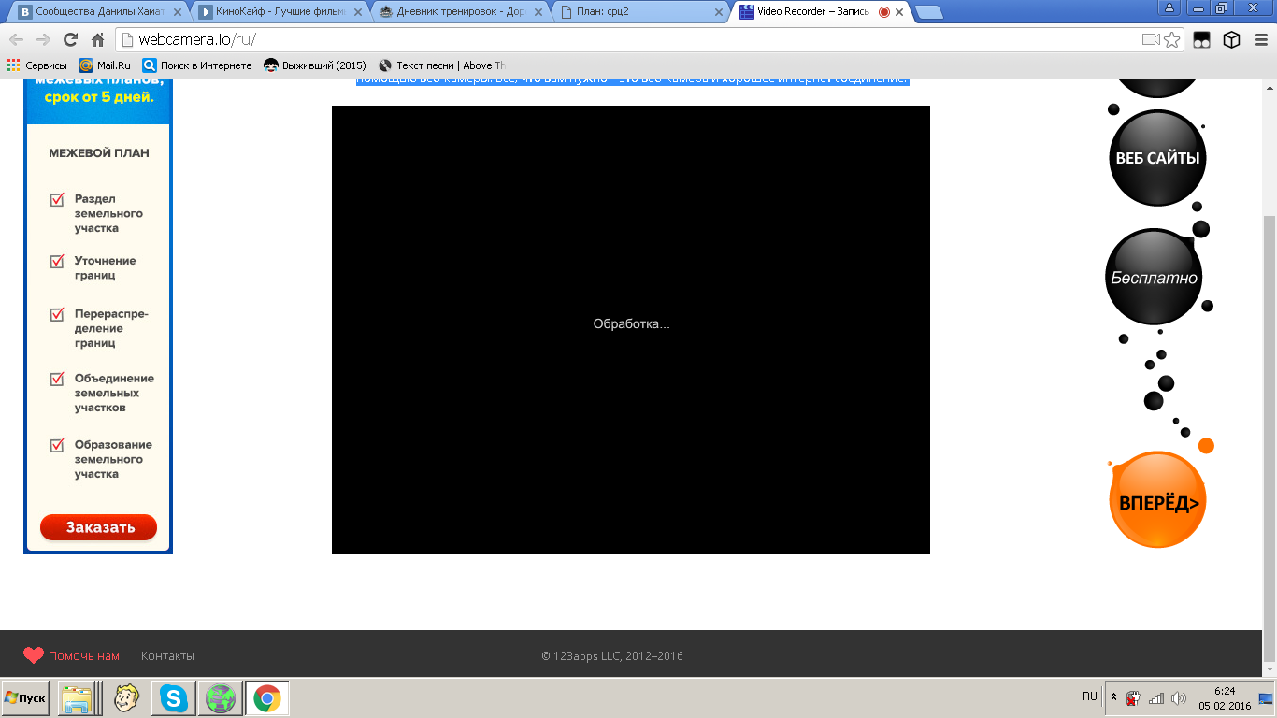The width and height of the screenshot is (1277, 718).
Task: Go to the browser home page
Action: pyautogui.click(x=97, y=40)
